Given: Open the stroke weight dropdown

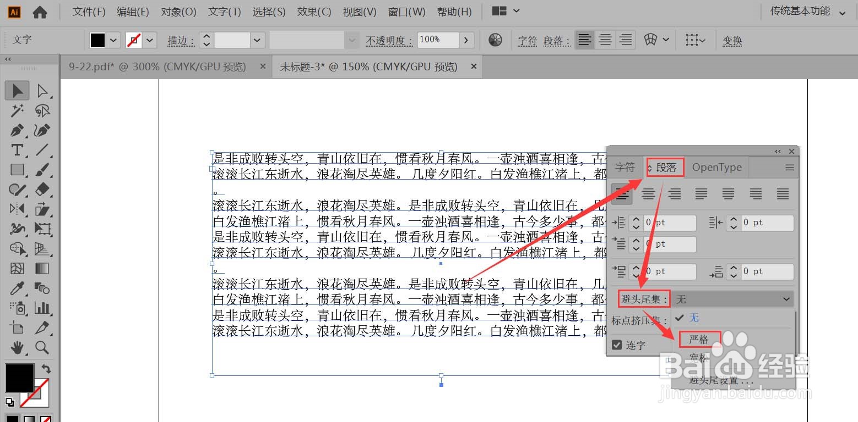Looking at the screenshot, I should coord(257,40).
